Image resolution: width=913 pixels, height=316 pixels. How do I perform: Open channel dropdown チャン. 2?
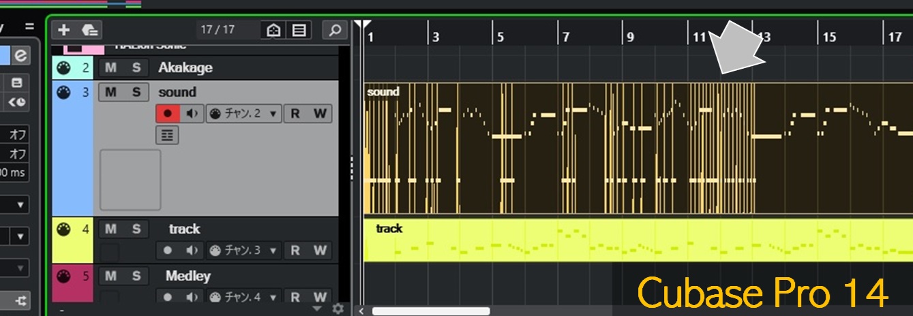pyautogui.click(x=243, y=114)
